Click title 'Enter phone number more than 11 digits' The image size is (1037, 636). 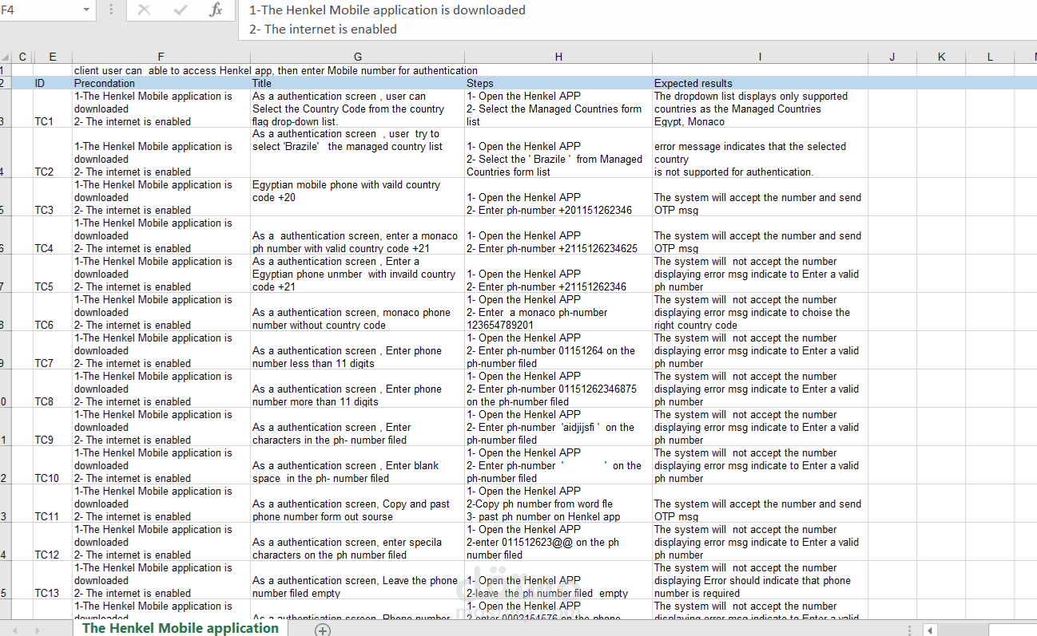[x=357, y=389]
